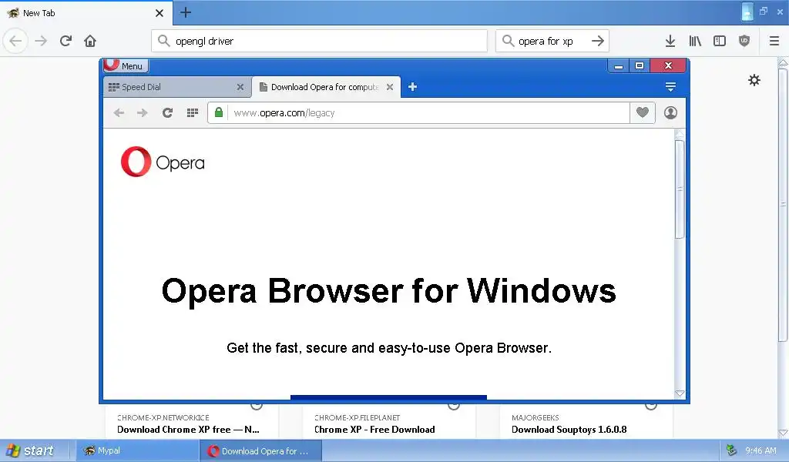
Task: Open new tab settings gear in Mypal
Action: point(754,80)
